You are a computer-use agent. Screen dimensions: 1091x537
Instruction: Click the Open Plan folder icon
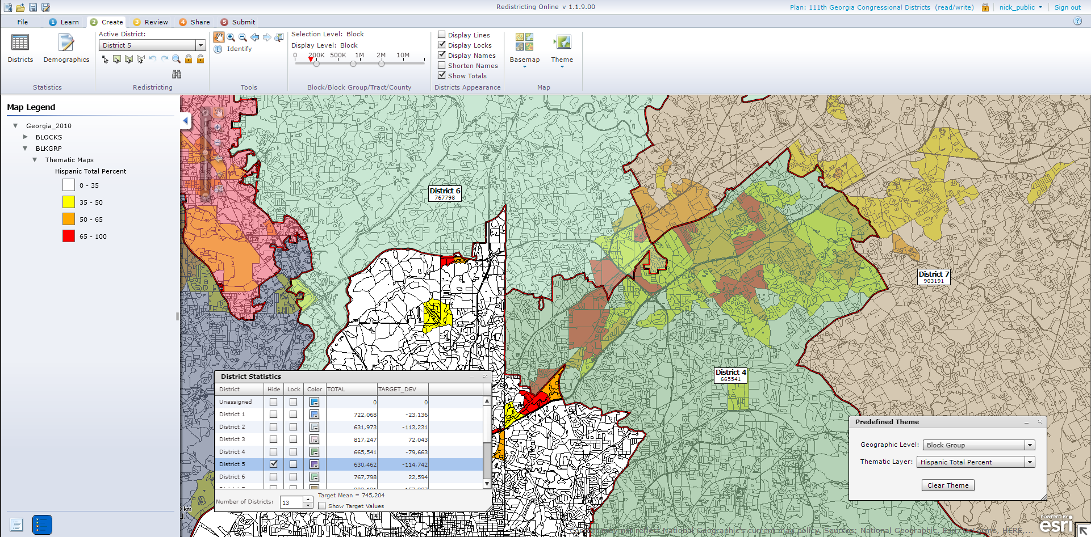[x=19, y=7]
